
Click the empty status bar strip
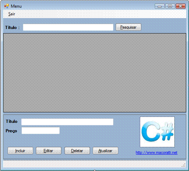92,164
